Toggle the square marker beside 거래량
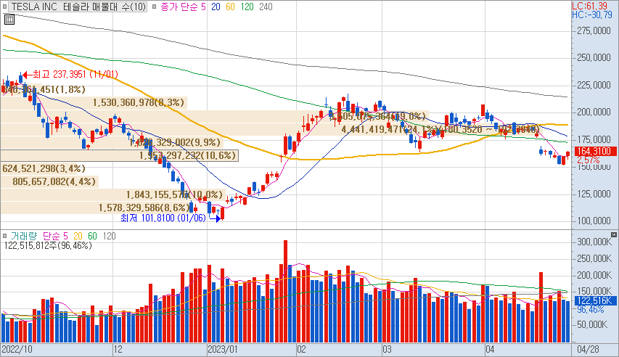Viewport: 619px width, 357px height. click(4, 236)
